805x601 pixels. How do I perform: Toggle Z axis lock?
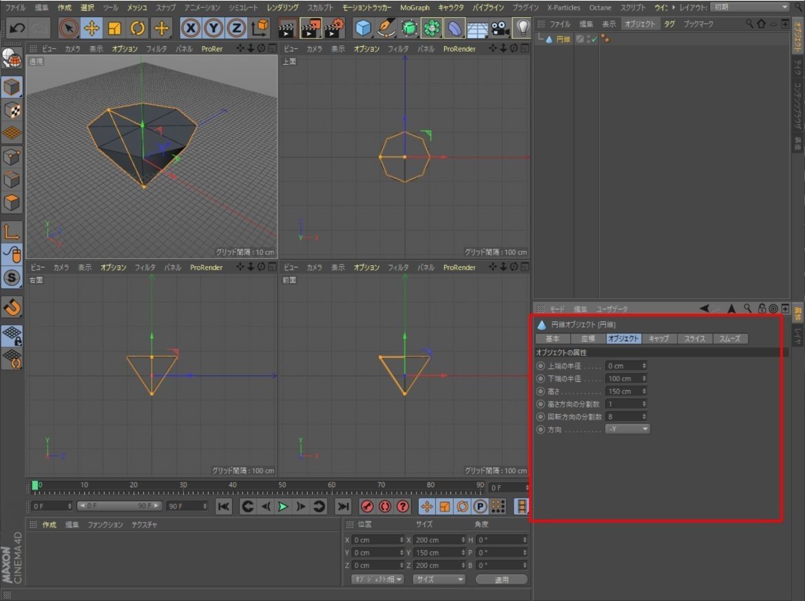pyautogui.click(x=236, y=28)
